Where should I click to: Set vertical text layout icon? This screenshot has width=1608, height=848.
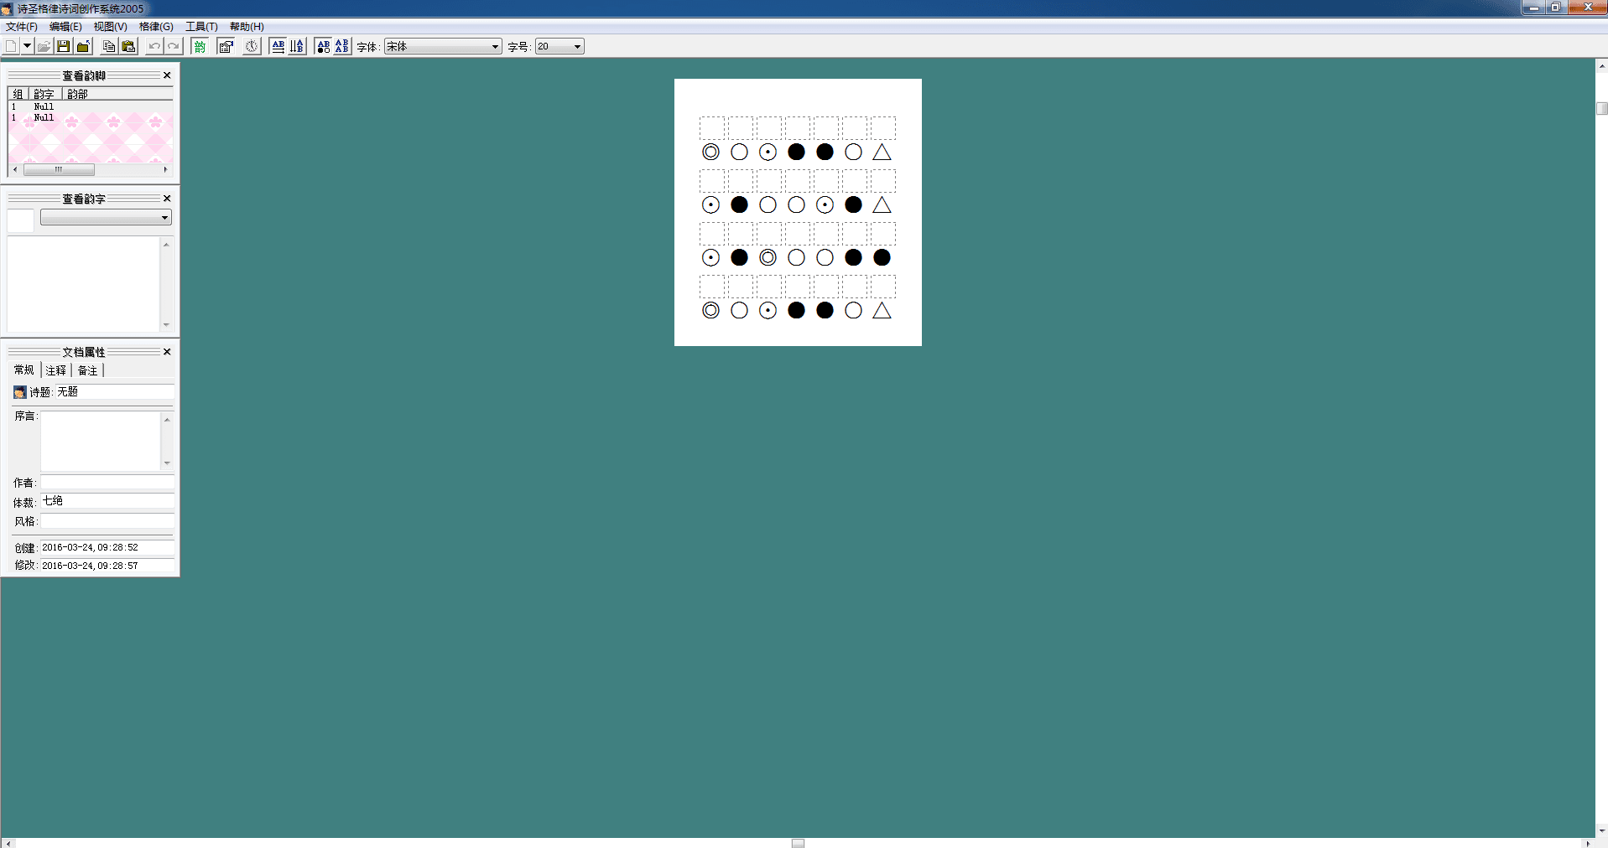pos(297,46)
